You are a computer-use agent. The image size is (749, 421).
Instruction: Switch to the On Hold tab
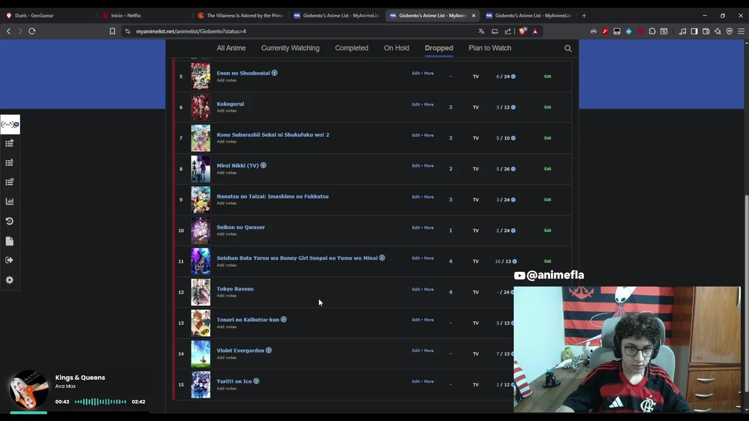tap(396, 48)
